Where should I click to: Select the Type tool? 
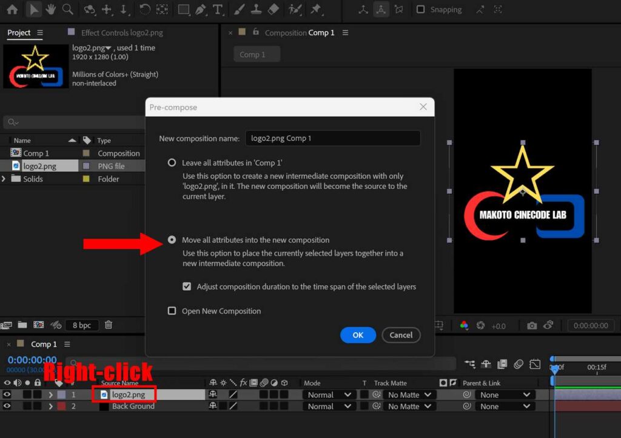[218, 10]
